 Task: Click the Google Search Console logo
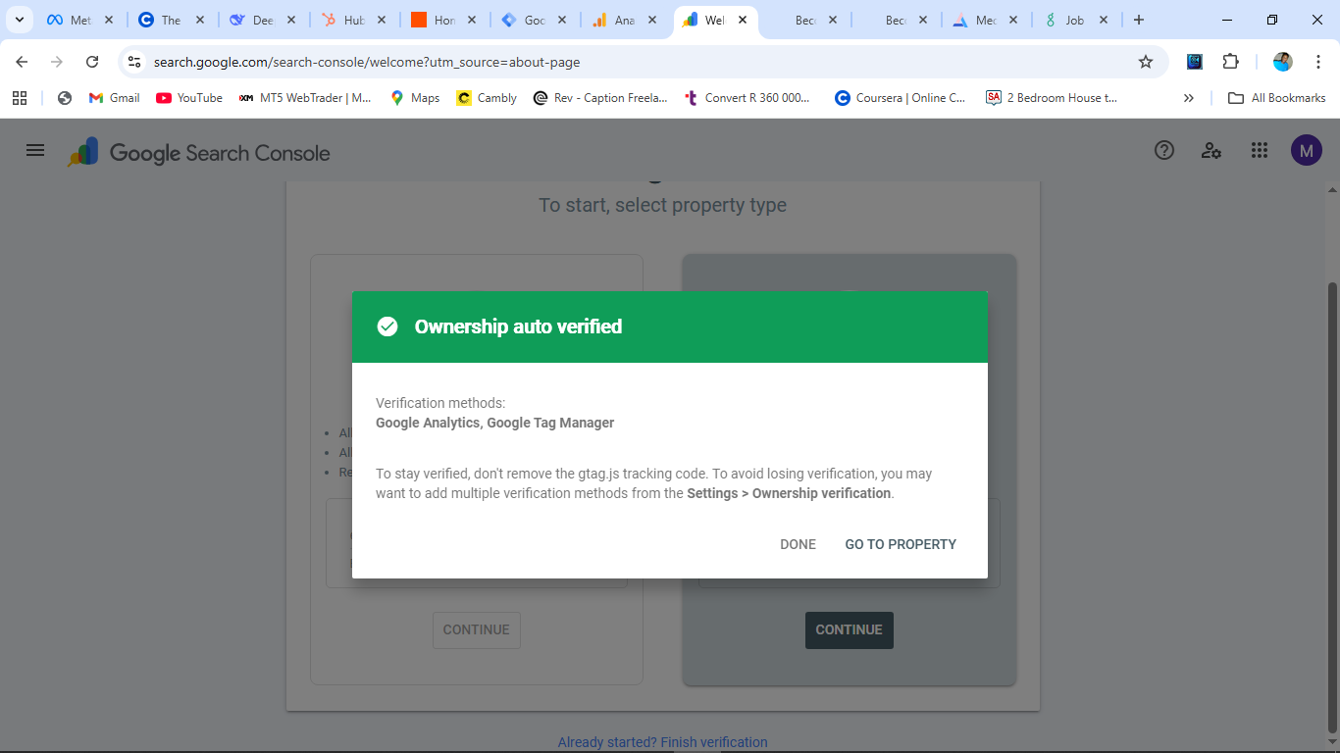(199, 153)
